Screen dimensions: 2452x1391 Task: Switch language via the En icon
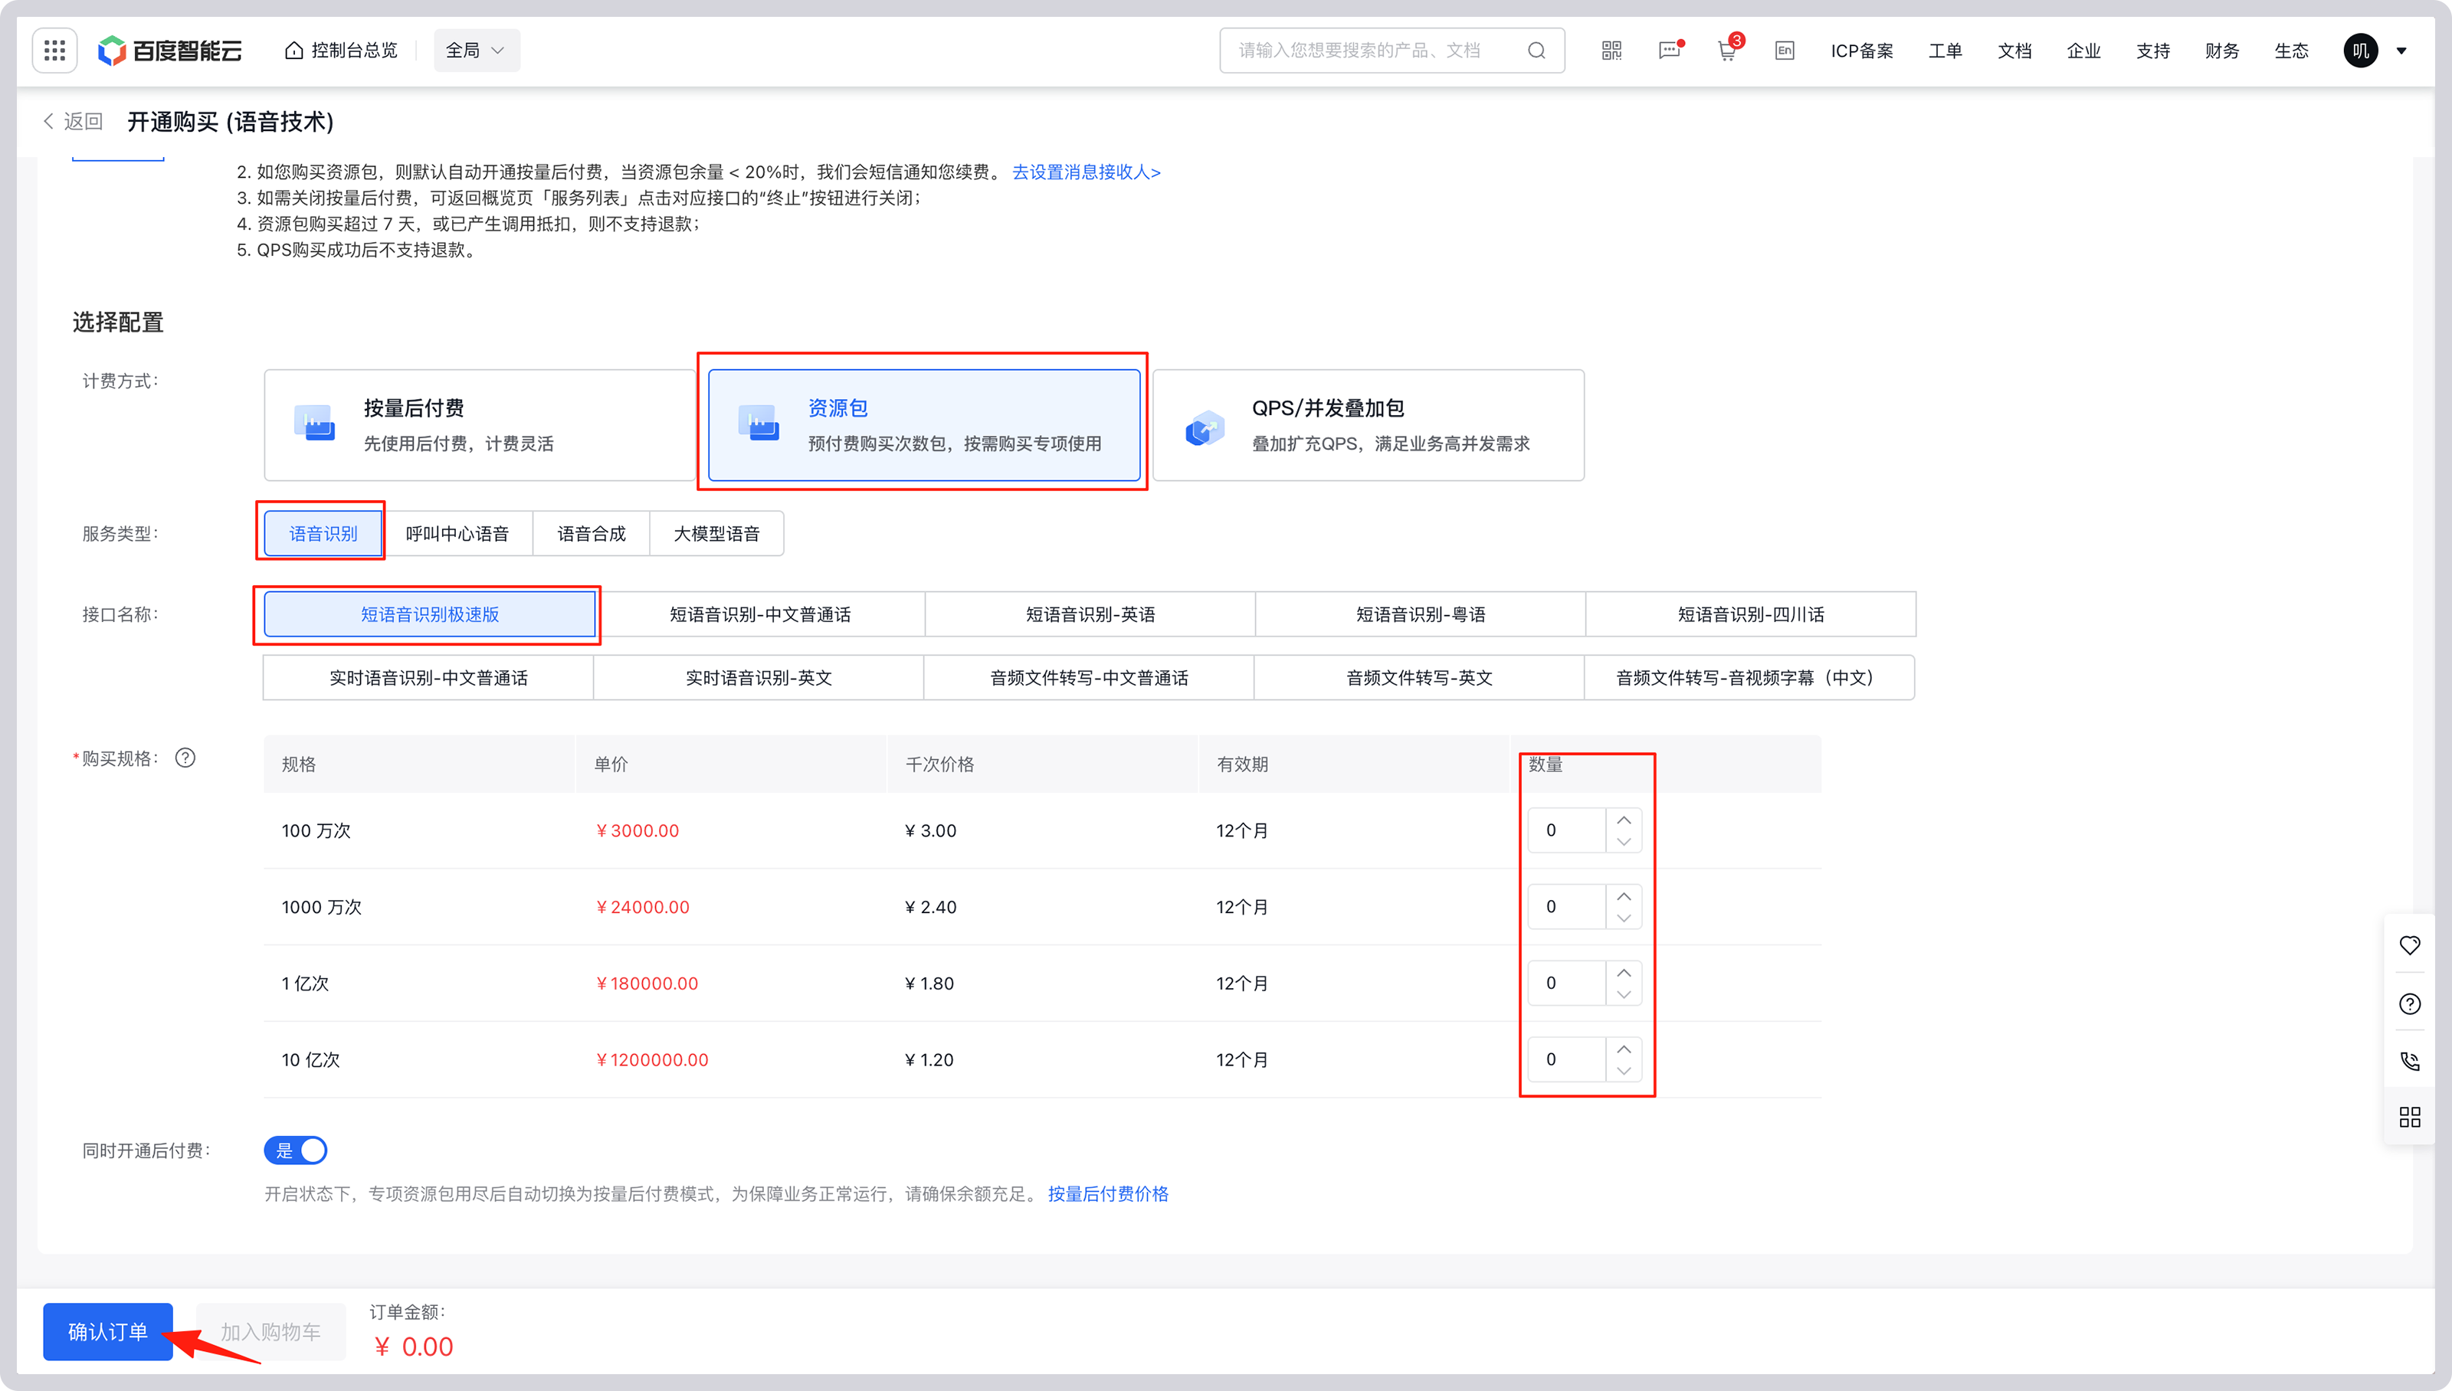point(1783,51)
